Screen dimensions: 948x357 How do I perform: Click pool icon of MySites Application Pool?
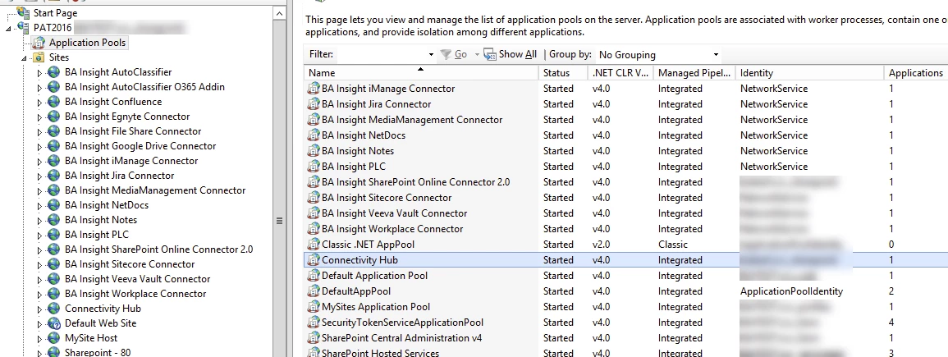314,307
